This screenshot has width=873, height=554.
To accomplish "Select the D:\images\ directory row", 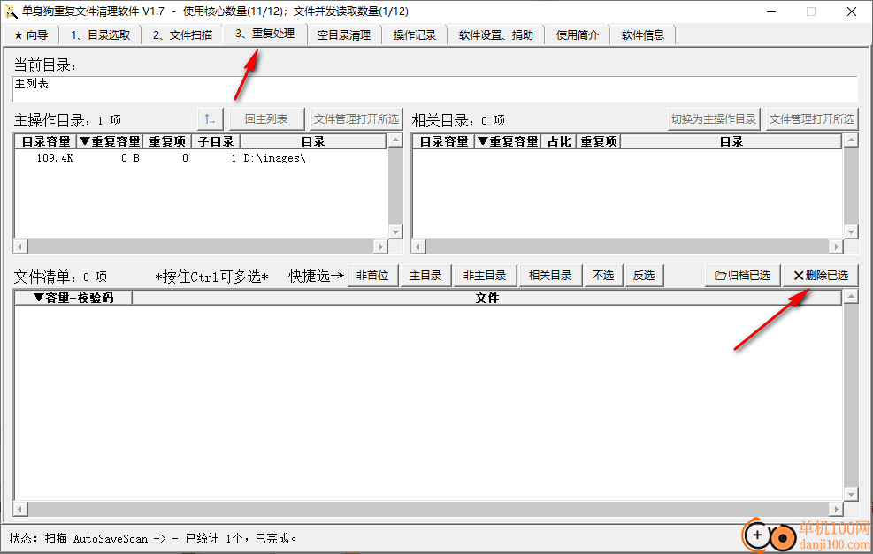I will (x=201, y=158).
